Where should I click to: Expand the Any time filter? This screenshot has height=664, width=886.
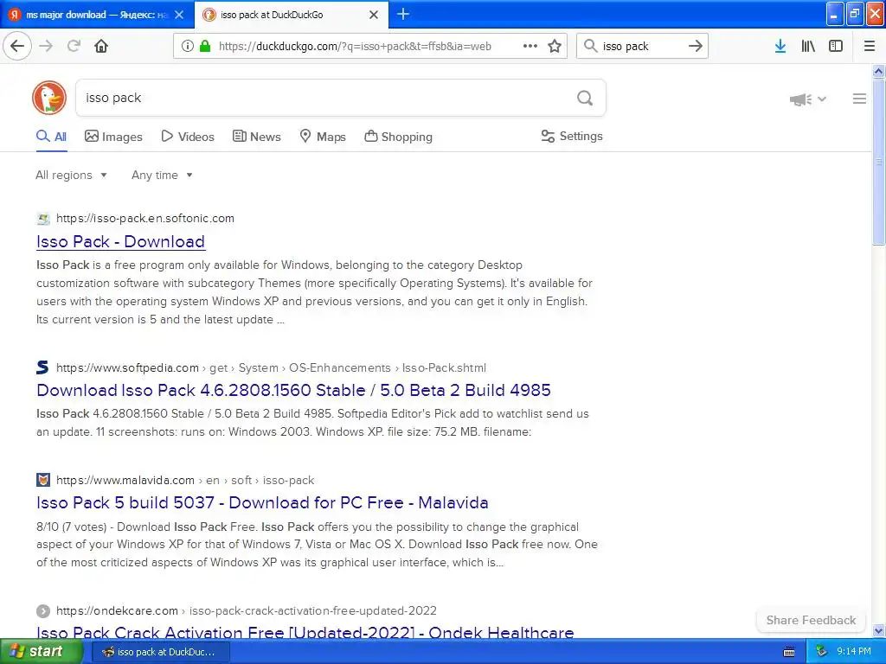tap(162, 175)
